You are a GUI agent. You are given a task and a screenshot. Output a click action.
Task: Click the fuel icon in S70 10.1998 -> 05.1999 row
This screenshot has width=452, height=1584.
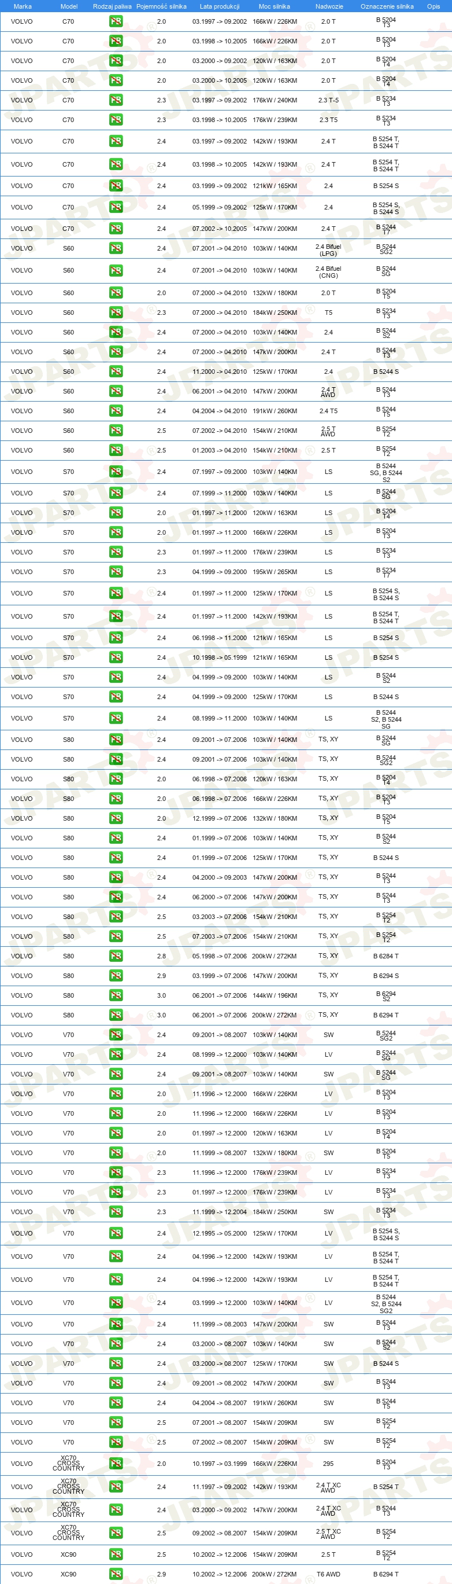coord(116,657)
